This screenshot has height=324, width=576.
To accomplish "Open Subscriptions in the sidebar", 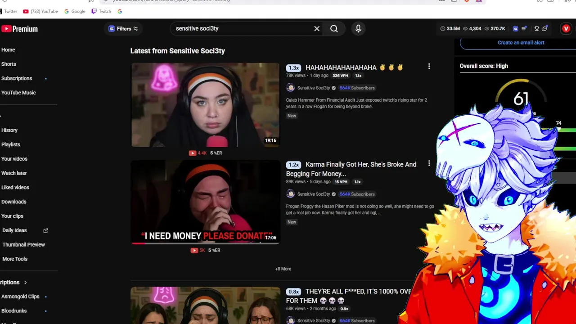I will click(17, 78).
